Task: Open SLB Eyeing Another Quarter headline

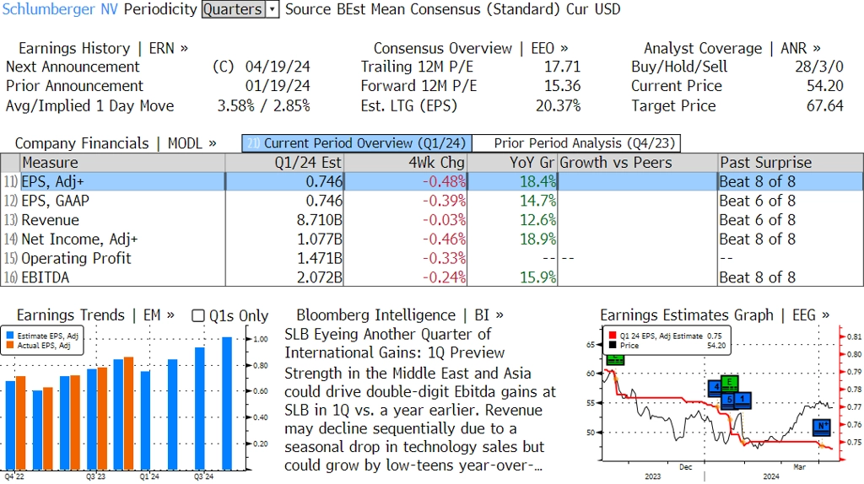Action: pos(395,343)
